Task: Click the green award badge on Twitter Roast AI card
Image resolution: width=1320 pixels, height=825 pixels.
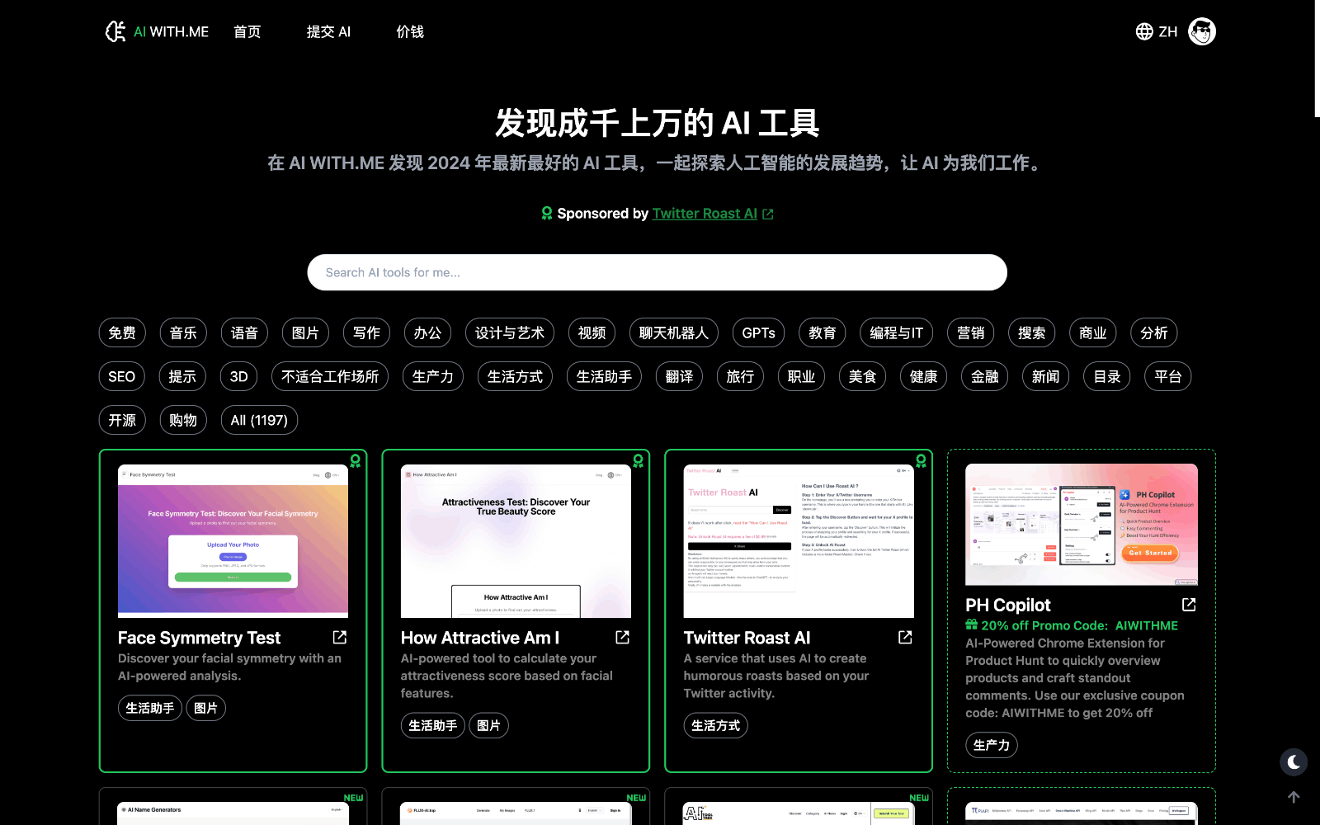Action: (920, 462)
